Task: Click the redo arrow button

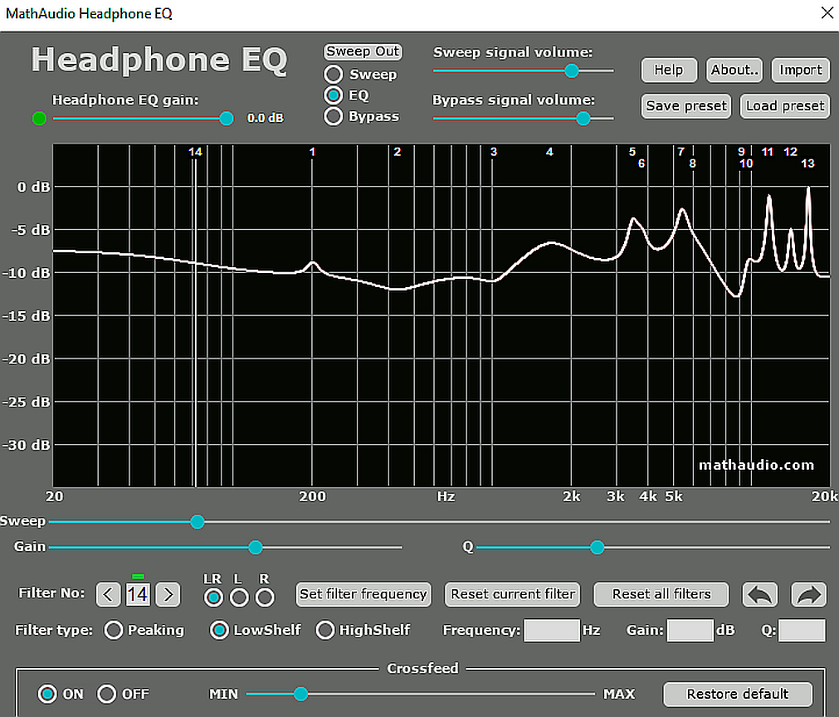Action: tap(808, 594)
